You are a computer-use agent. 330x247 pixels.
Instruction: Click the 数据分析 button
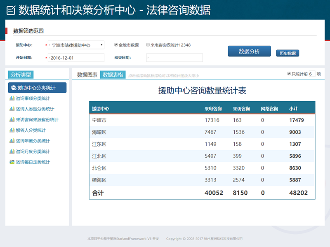(249, 51)
